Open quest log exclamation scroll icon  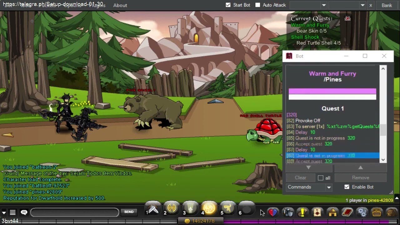[x=302, y=212]
